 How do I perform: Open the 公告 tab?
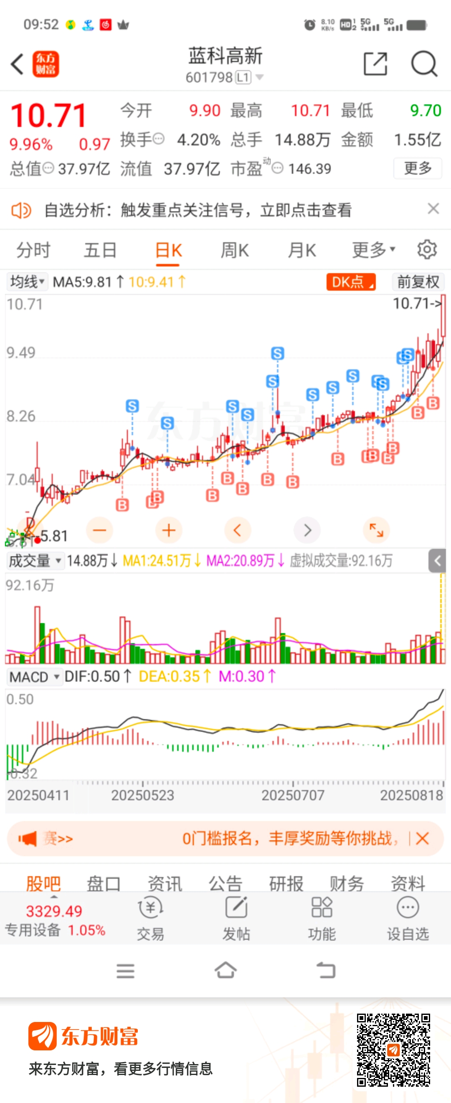[226, 883]
